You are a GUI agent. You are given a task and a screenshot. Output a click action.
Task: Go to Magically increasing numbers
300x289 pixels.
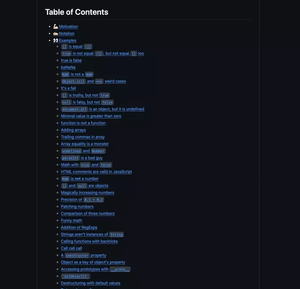coord(88,192)
